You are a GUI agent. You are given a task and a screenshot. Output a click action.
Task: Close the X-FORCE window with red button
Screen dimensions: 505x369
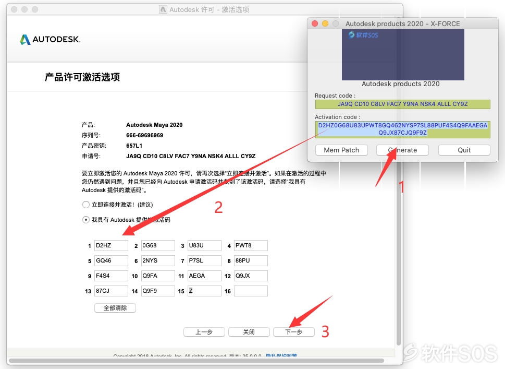pyautogui.click(x=315, y=23)
